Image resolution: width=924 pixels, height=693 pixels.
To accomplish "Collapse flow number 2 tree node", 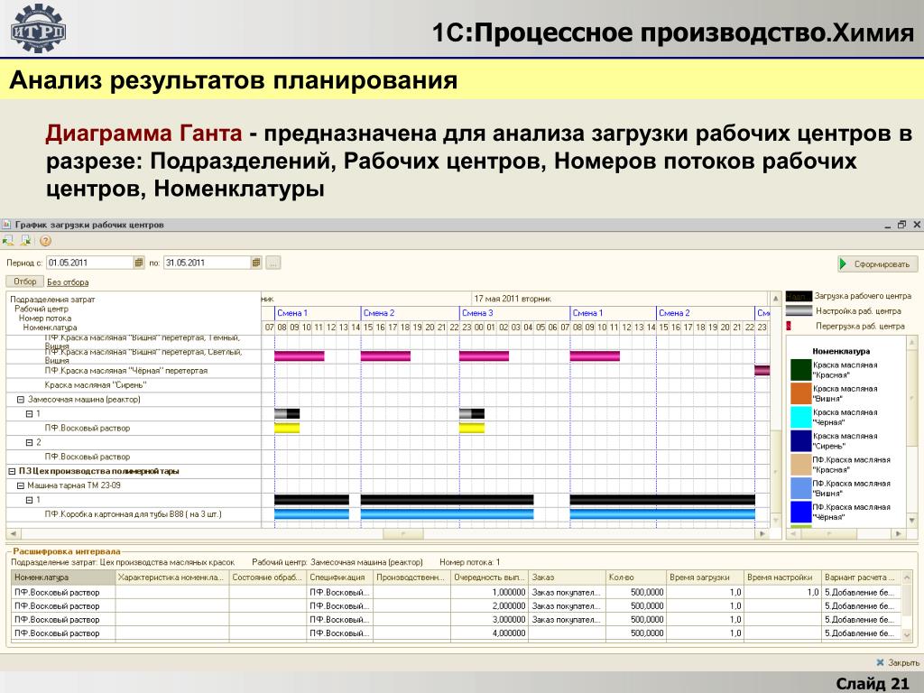I will [x=29, y=442].
